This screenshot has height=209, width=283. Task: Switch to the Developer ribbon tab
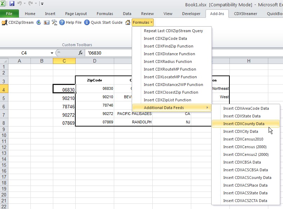191,14
